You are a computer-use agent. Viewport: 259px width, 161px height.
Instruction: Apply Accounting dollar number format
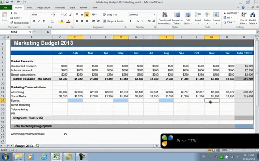tap(130, 21)
